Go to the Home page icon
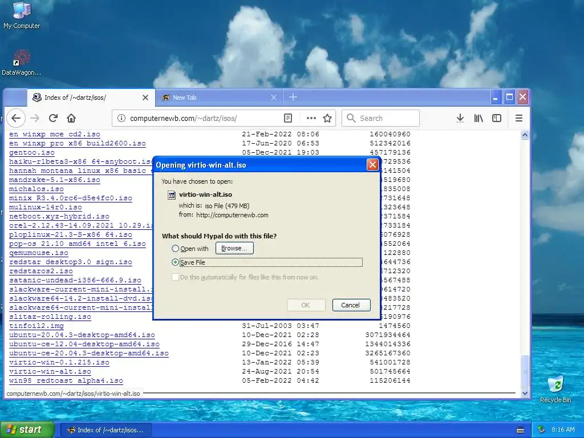This screenshot has width=584, height=438. (x=71, y=119)
